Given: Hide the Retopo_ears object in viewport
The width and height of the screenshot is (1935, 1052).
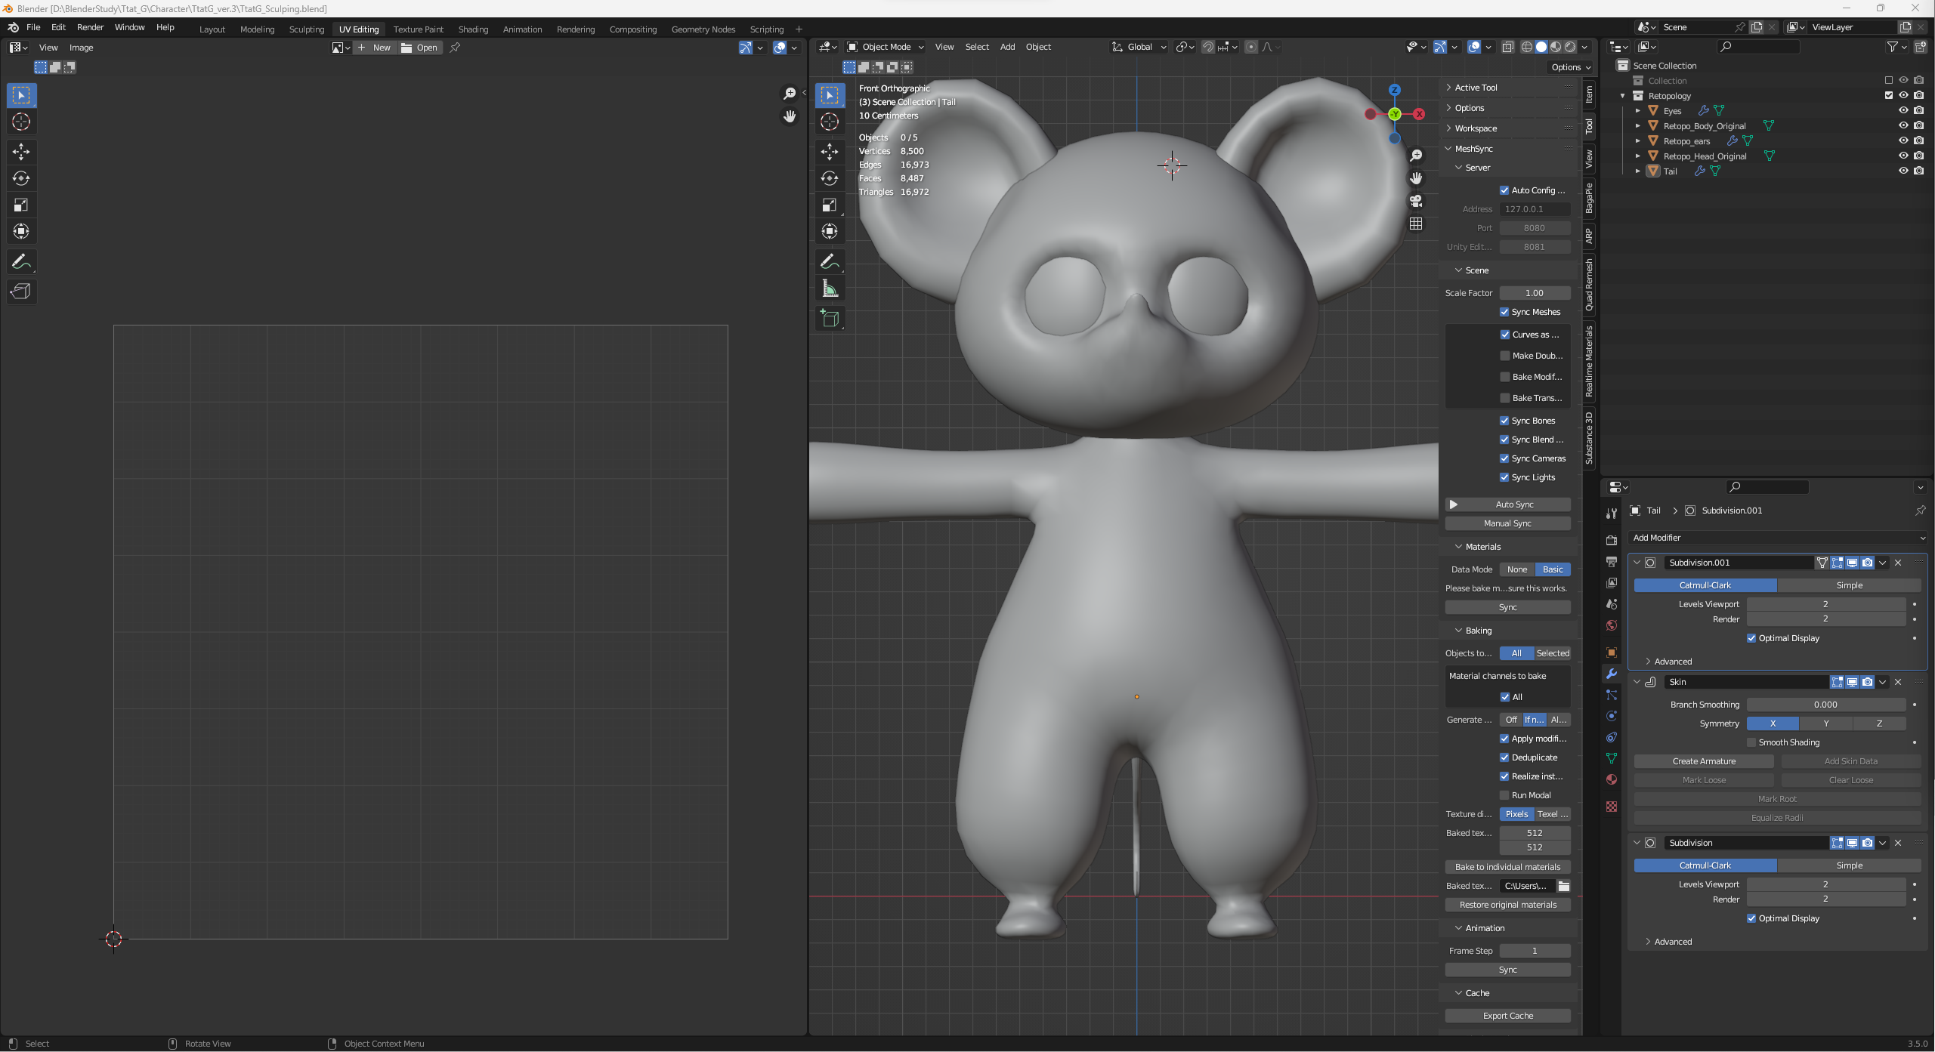Looking at the screenshot, I should click(x=1903, y=140).
